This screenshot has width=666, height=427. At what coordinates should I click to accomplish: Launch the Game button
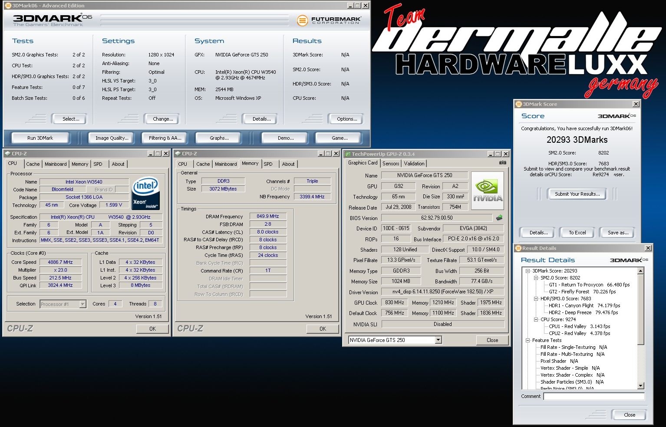pos(340,138)
